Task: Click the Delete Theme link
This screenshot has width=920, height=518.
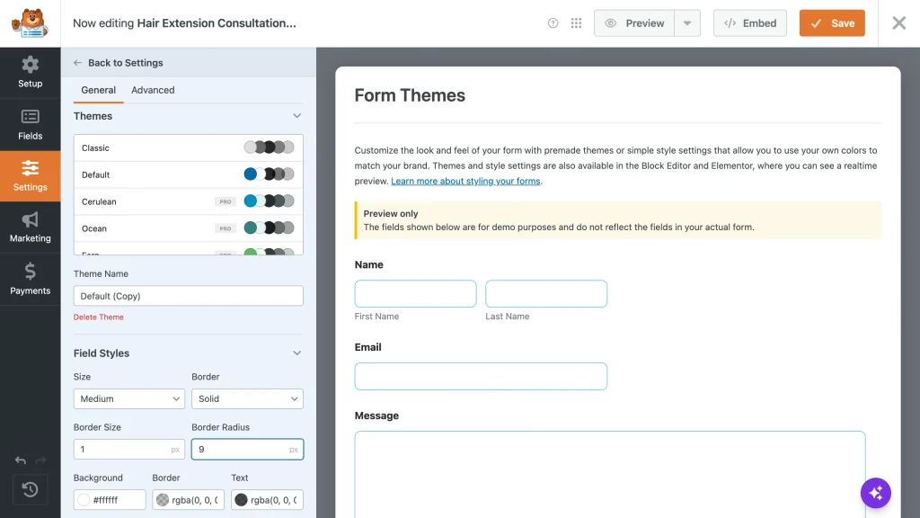Action: coord(99,317)
